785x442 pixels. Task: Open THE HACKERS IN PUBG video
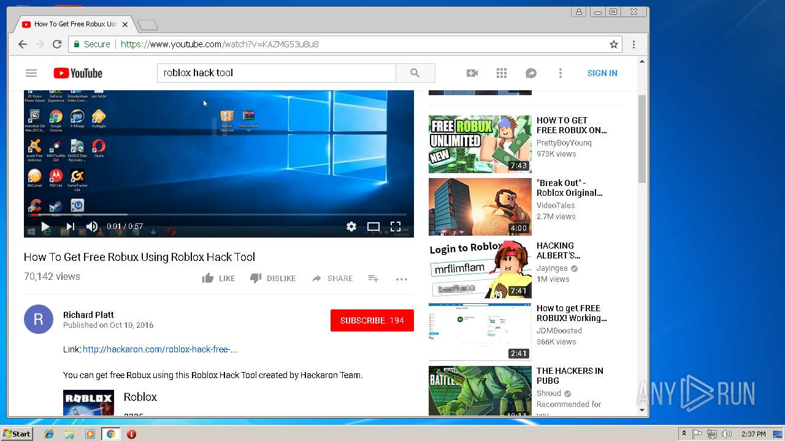[570, 376]
